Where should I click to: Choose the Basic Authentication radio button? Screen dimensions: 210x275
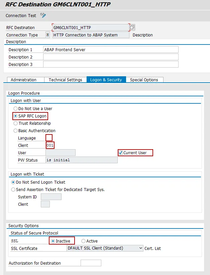coord(16,131)
